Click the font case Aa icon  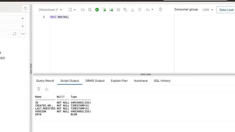(x=148, y=10)
